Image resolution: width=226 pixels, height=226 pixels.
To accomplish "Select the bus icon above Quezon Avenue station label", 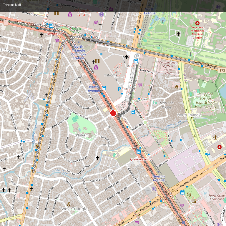I will click(x=139, y=152).
